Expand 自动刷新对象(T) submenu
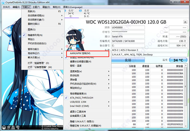The height and width of the screenshot is (131, 190). 43,20
